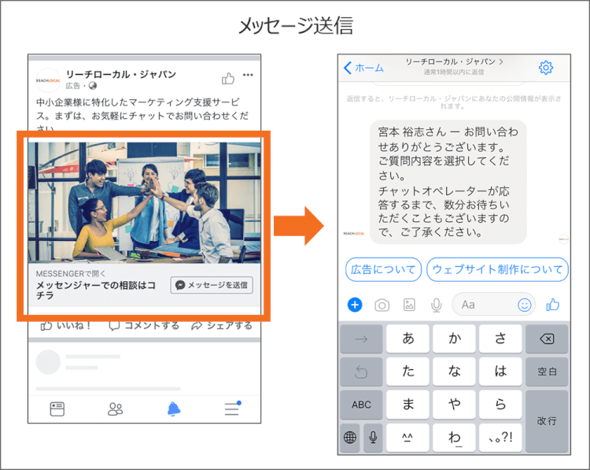Open the camera icon in Messenger
Screen dimensions: 590x470
coord(382,305)
